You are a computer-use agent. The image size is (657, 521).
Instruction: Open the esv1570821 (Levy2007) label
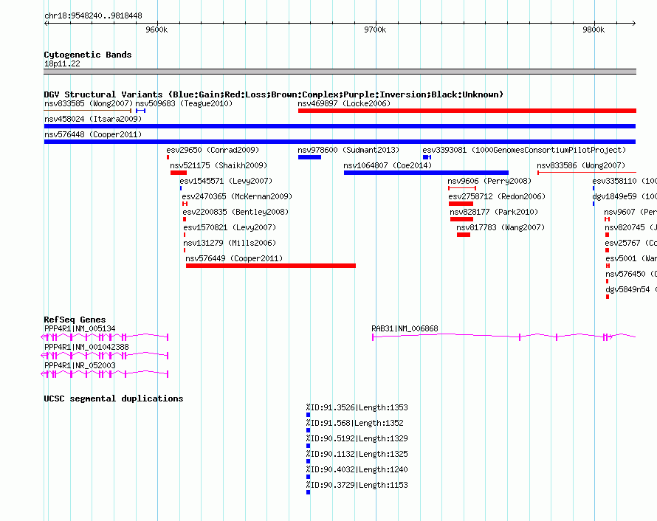coord(230,227)
